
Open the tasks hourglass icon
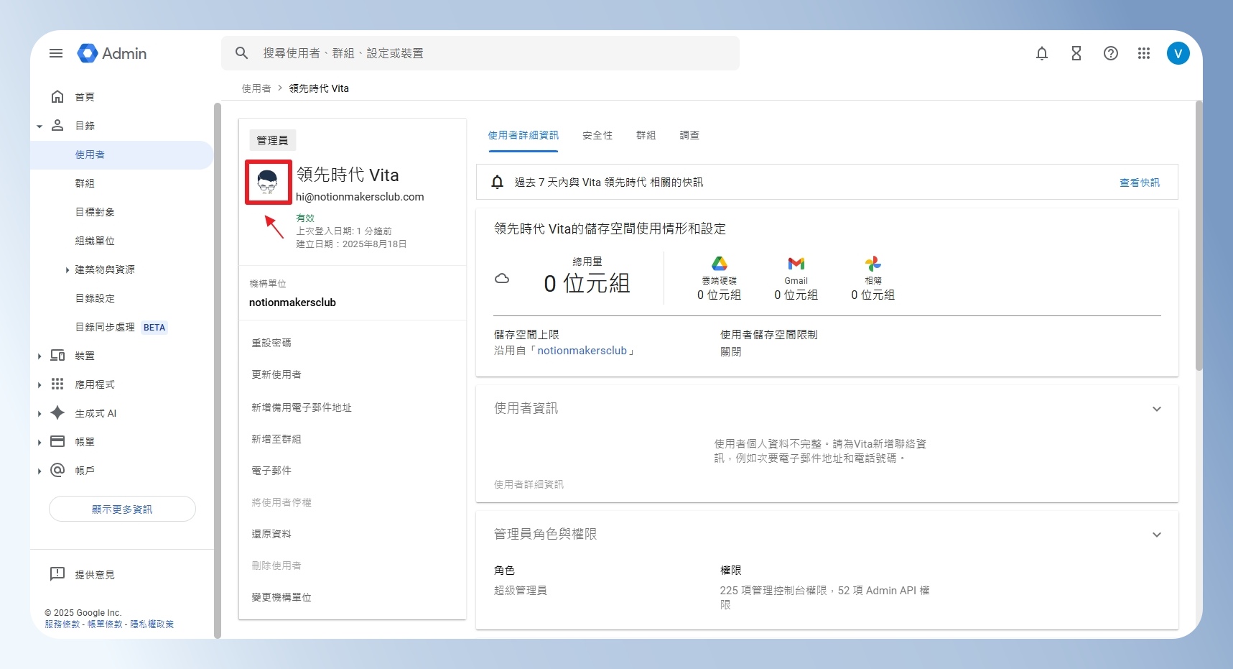click(1076, 53)
